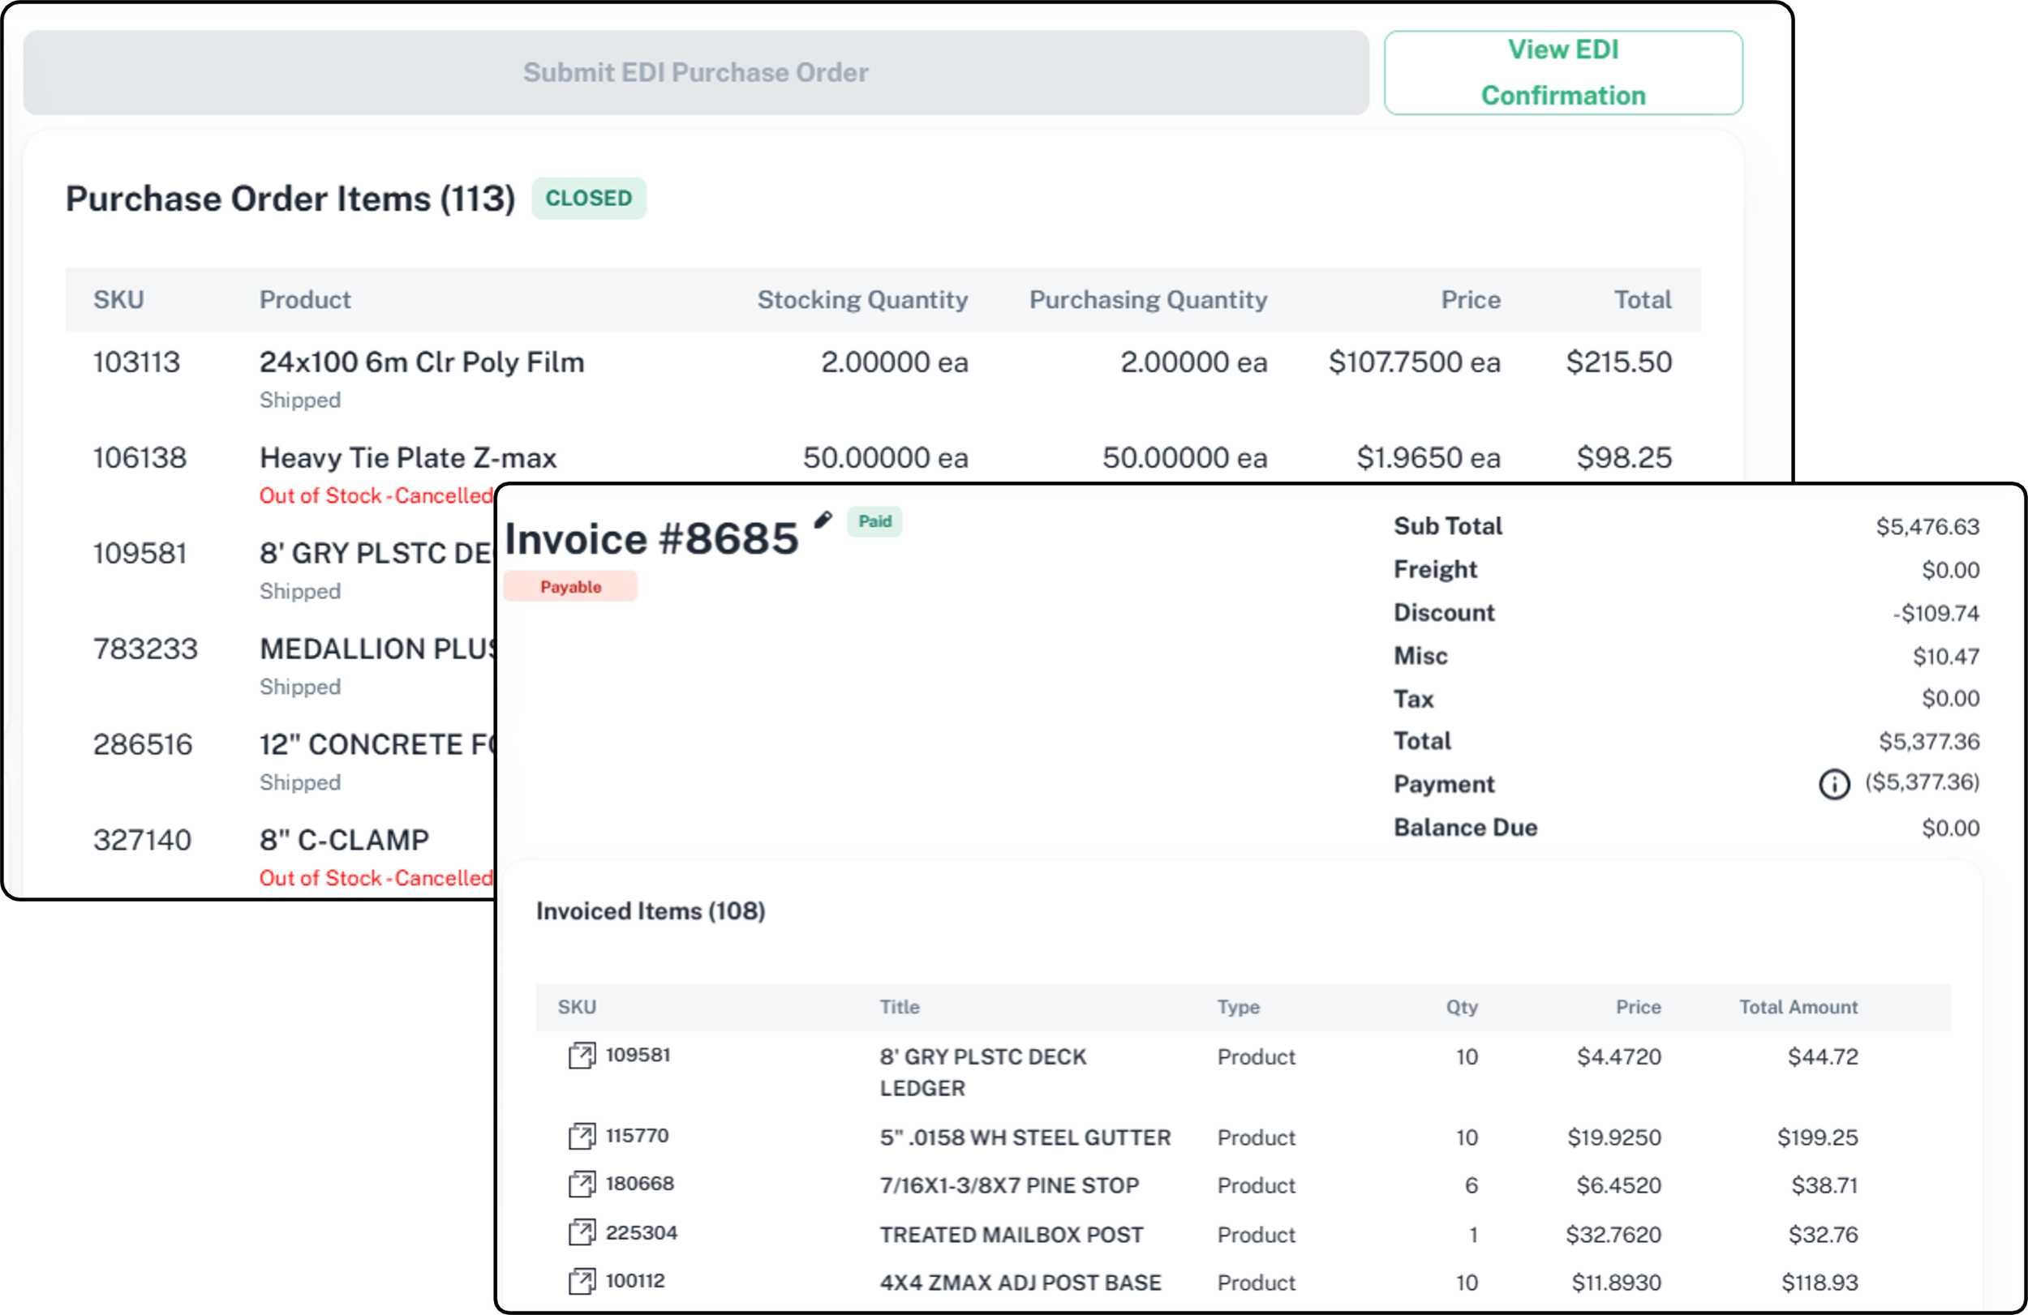Select the 24x100 6m Clr Poly Film row
The width and height of the screenshot is (2028, 1315).
pyautogui.click(x=422, y=363)
